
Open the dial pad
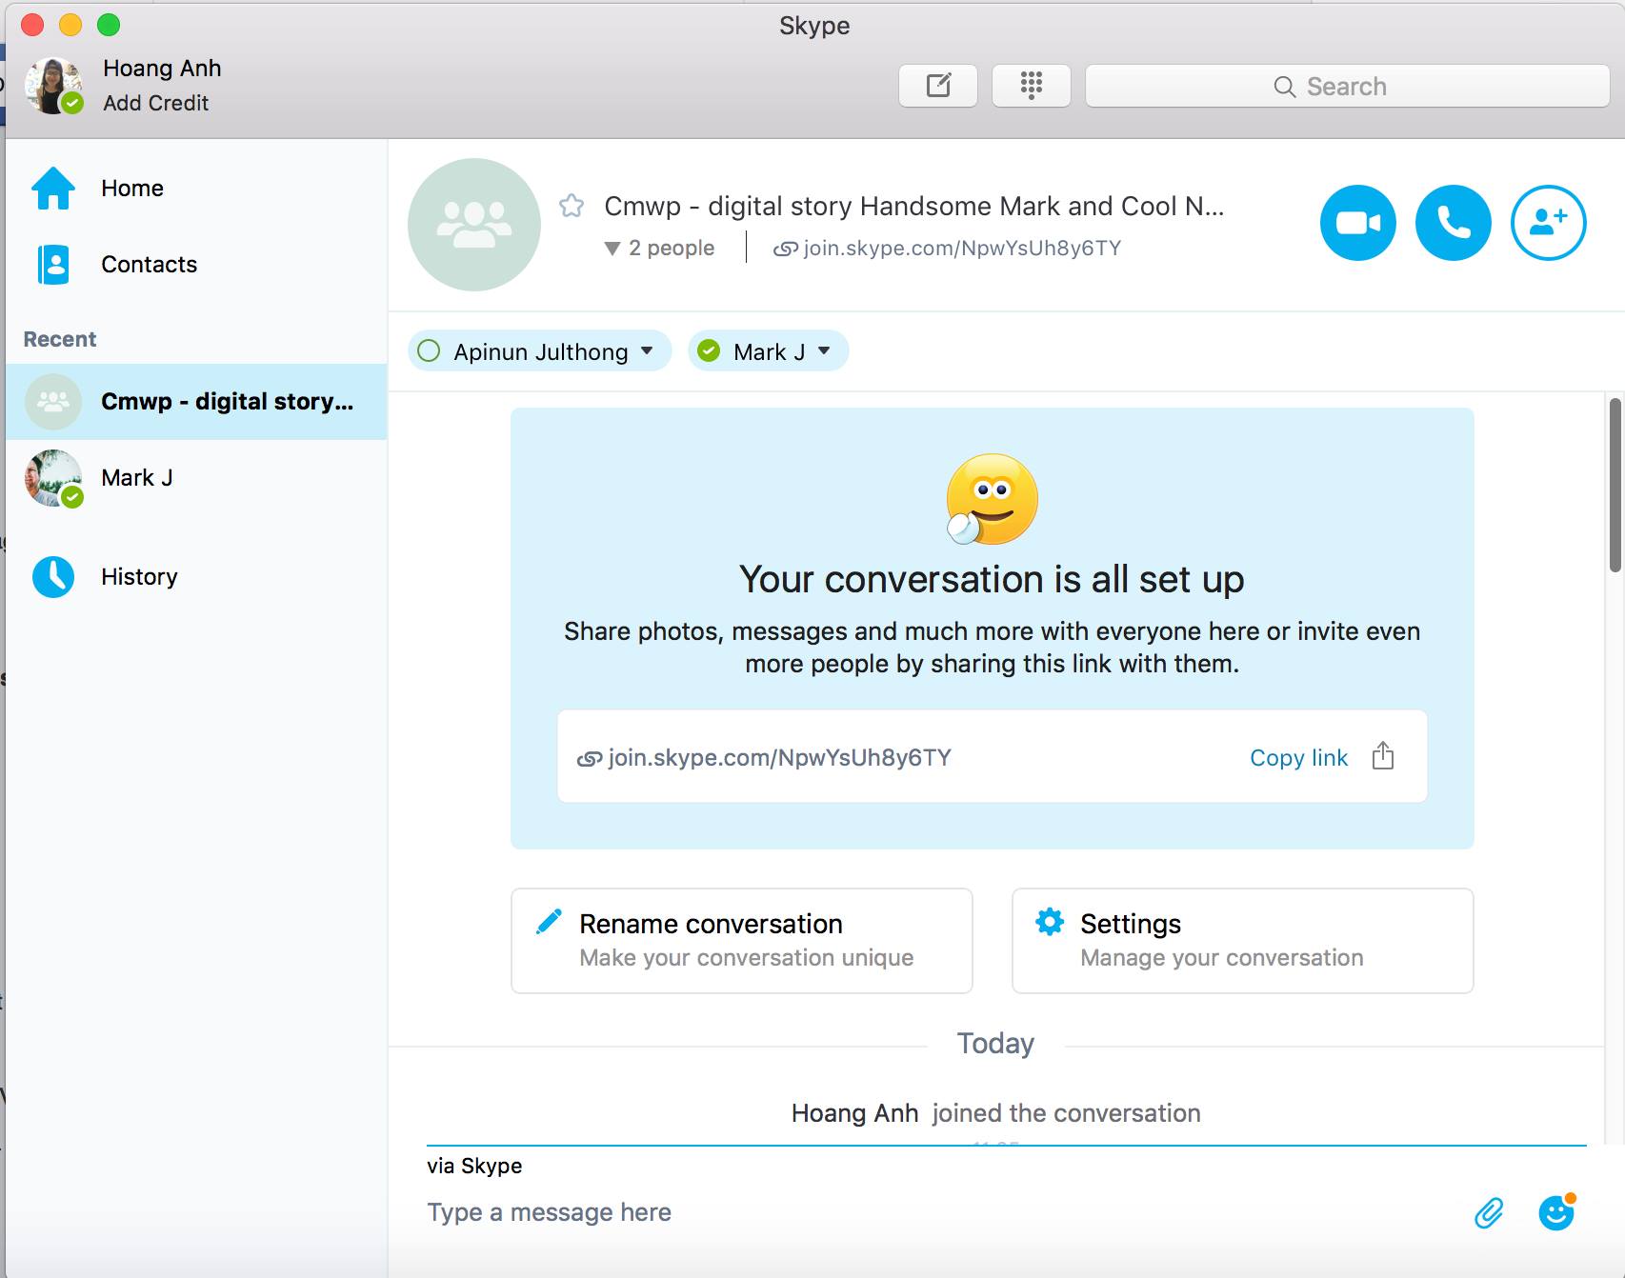[1031, 86]
